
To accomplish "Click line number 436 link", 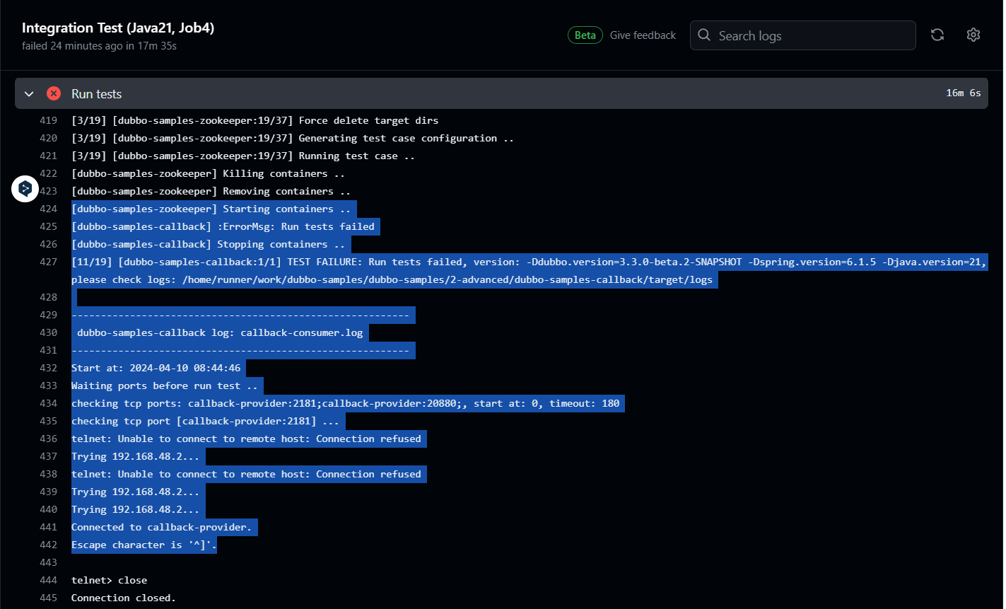I will tap(48, 439).
